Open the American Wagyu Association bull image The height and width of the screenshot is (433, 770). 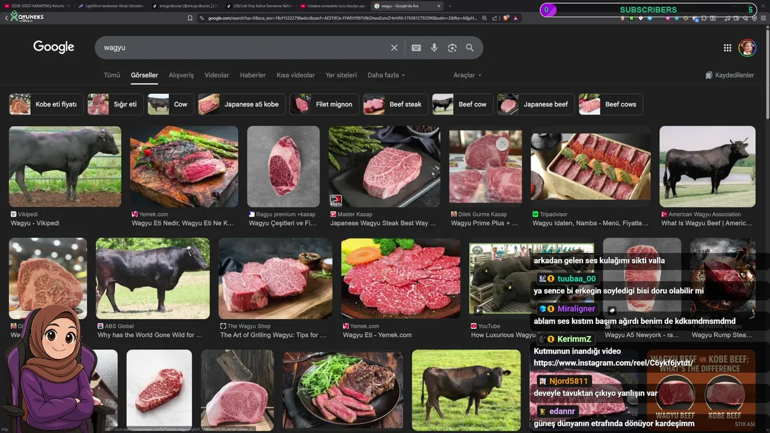click(707, 167)
